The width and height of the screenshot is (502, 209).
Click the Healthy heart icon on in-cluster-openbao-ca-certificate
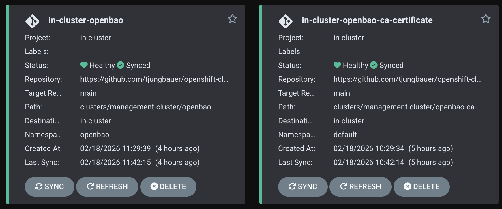tap(337, 65)
